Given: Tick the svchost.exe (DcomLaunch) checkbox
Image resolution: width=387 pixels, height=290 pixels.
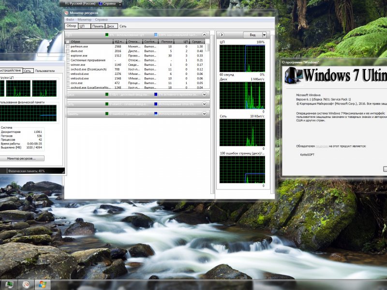Looking at the screenshot, I should point(68,70).
